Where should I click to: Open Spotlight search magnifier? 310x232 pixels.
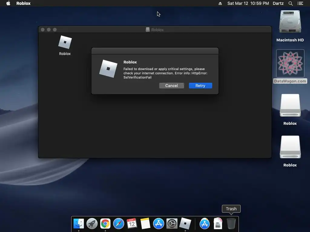point(290,3)
